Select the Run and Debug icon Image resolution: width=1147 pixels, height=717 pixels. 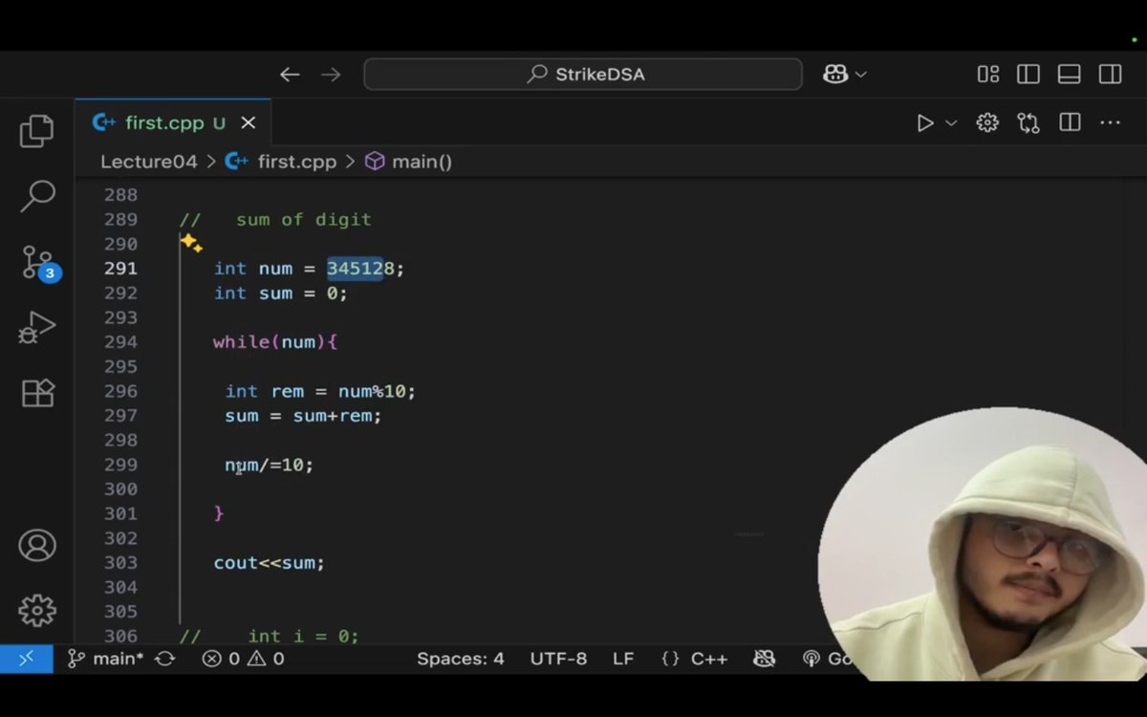(x=36, y=326)
